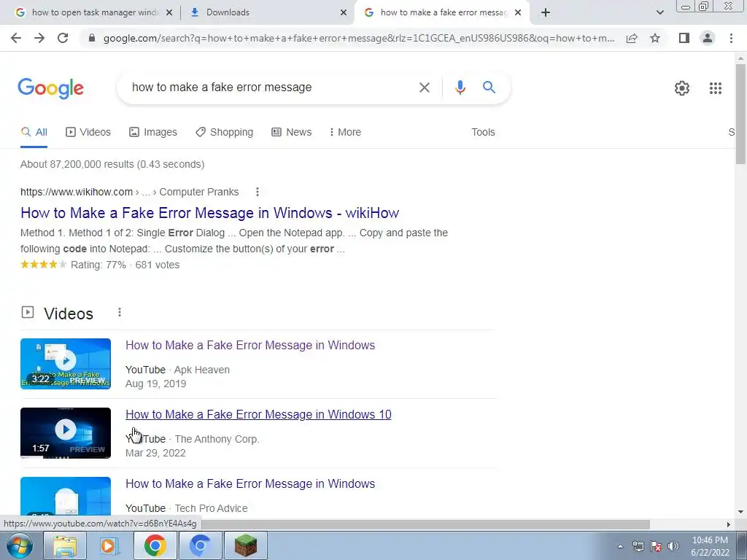Viewport: 747px width, 560px height.
Task: Click the vertical page scrollbar thumb
Action: (740, 114)
